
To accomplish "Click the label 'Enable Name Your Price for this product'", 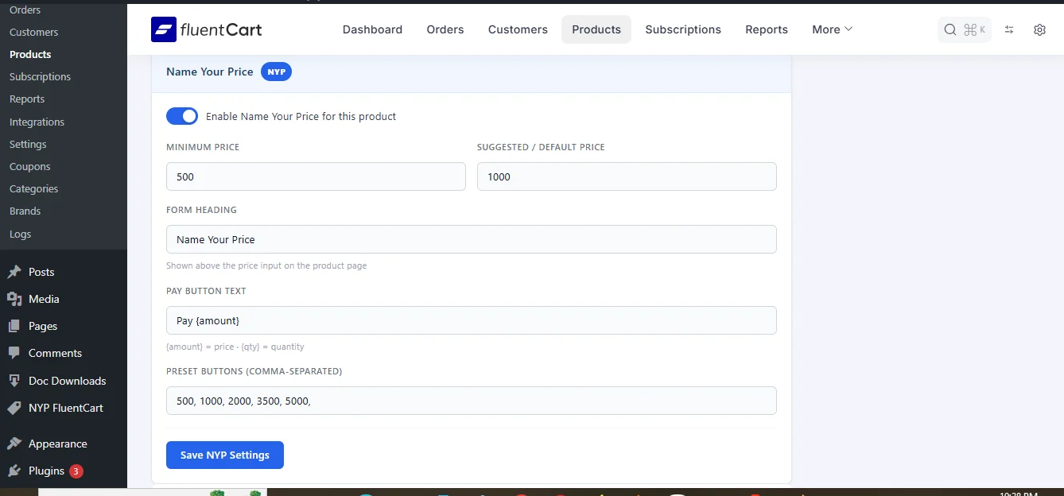I will [301, 116].
